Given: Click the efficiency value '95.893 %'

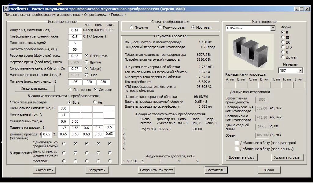Looking at the screenshot, I should tap(204, 87).
